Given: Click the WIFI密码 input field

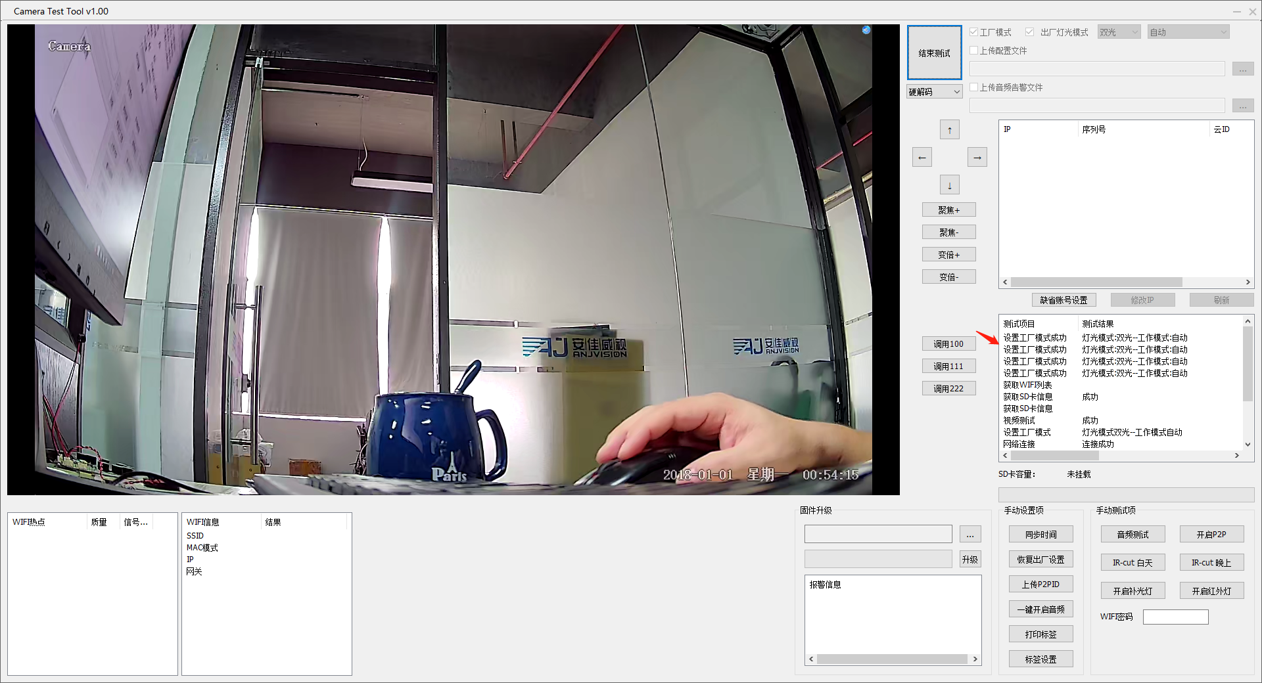Looking at the screenshot, I should (x=1175, y=617).
